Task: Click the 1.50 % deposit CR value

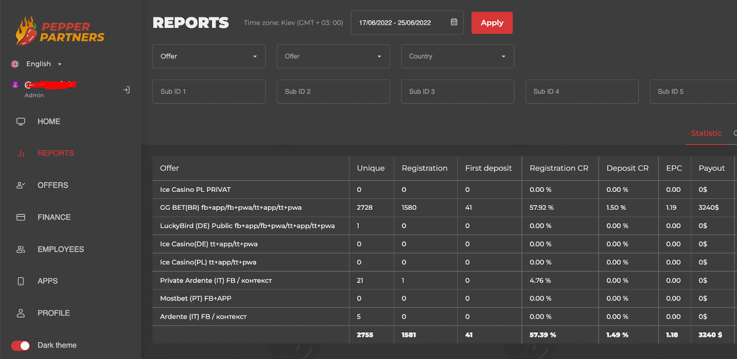Action: [x=616, y=208]
